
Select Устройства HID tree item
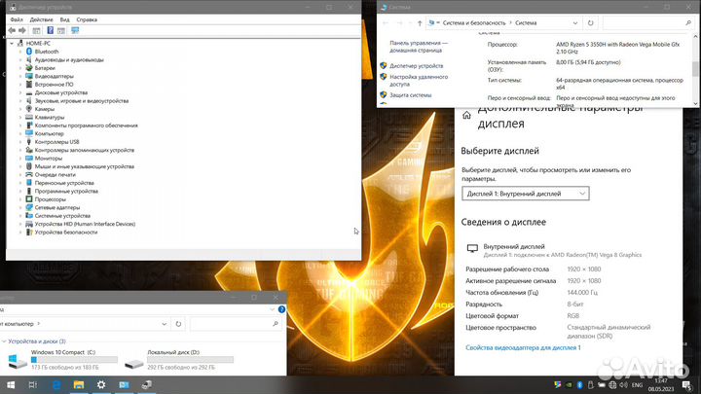tap(85, 224)
